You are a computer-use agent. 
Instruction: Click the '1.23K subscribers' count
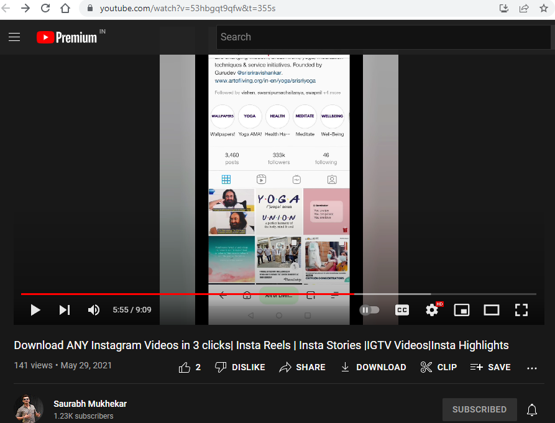click(83, 416)
